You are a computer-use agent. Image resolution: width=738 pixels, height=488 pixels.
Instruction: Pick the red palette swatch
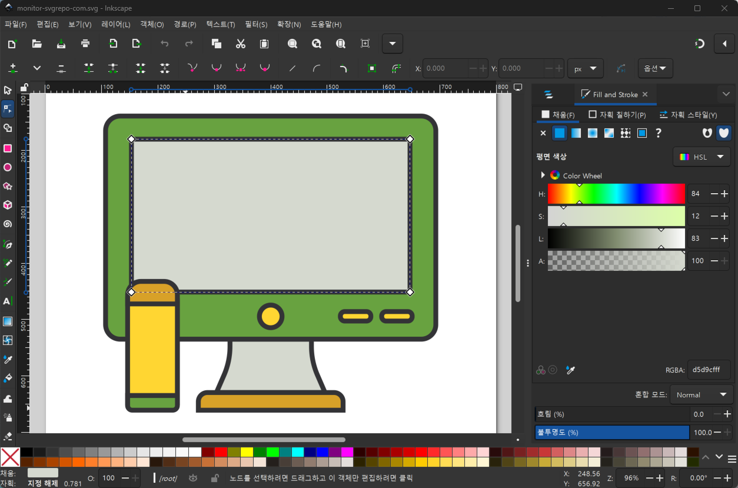click(221, 452)
